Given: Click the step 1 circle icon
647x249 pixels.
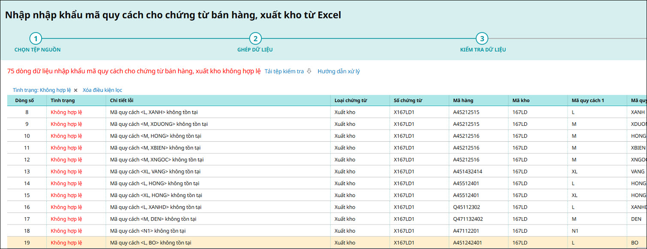Looking at the screenshot, I should (x=36, y=39).
